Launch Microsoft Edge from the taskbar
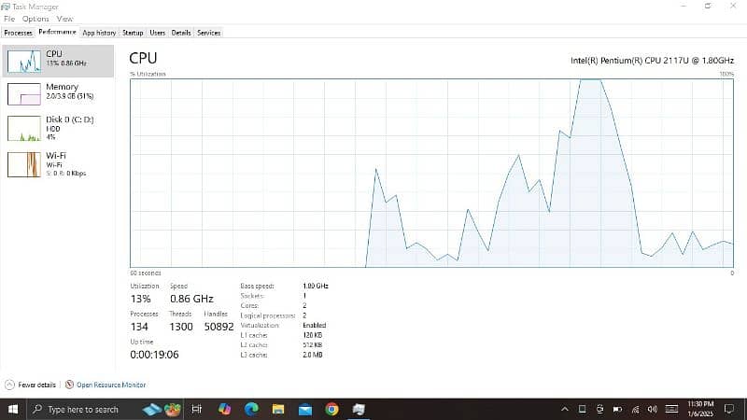This screenshot has width=747, height=420. pyautogui.click(x=251, y=409)
